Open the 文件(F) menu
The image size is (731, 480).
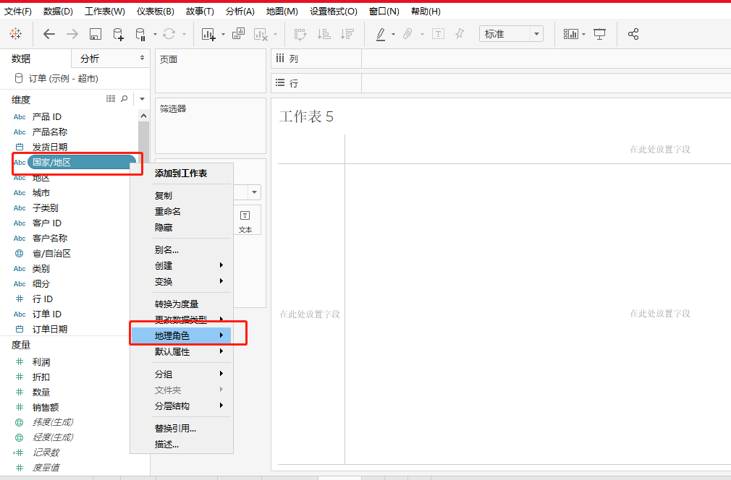pyautogui.click(x=17, y=11)
